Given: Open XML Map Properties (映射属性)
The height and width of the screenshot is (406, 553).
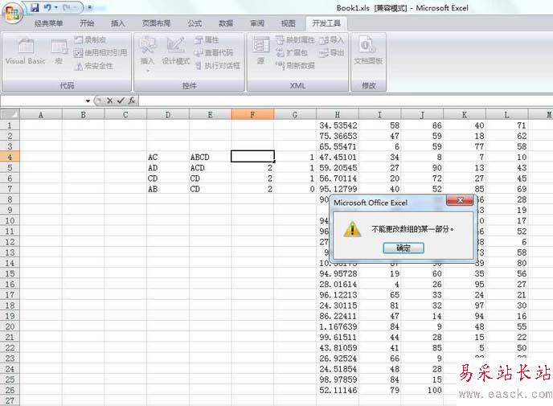Looking at the screenshot, I should coord(295,40).
